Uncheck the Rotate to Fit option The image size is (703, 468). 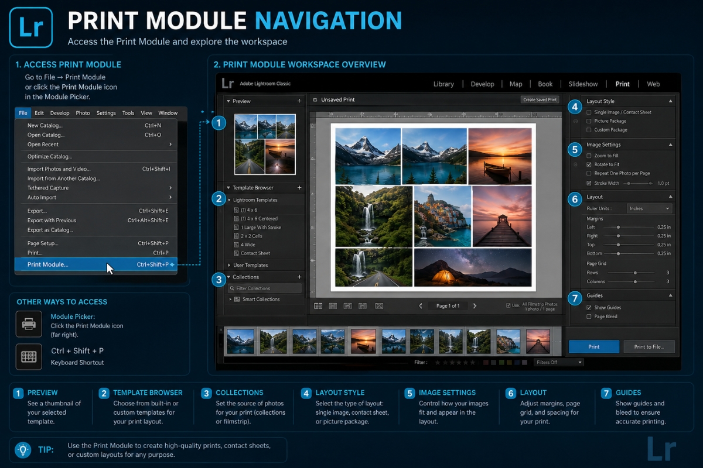pos(589,164)
